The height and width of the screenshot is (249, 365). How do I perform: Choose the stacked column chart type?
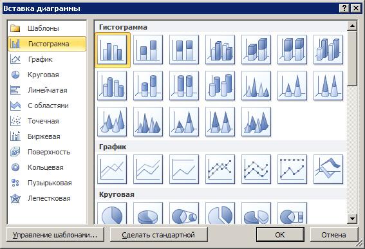click(148, 50)
